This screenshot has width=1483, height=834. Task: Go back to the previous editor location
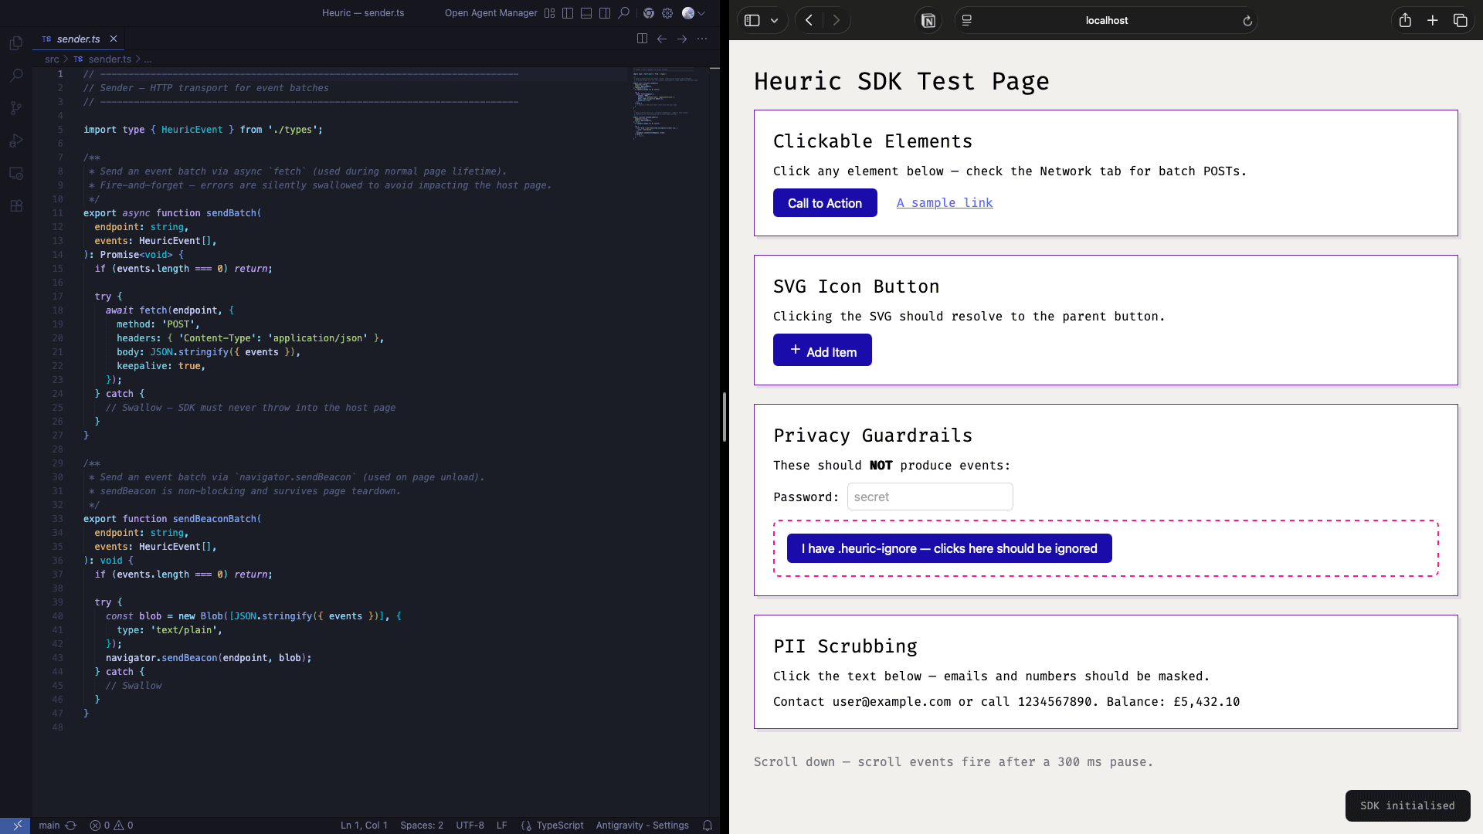[x=662, y=39]
